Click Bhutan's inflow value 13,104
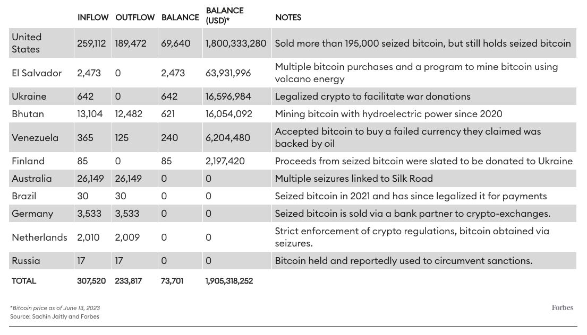The image size is (587, 335). tap(90, 114)
